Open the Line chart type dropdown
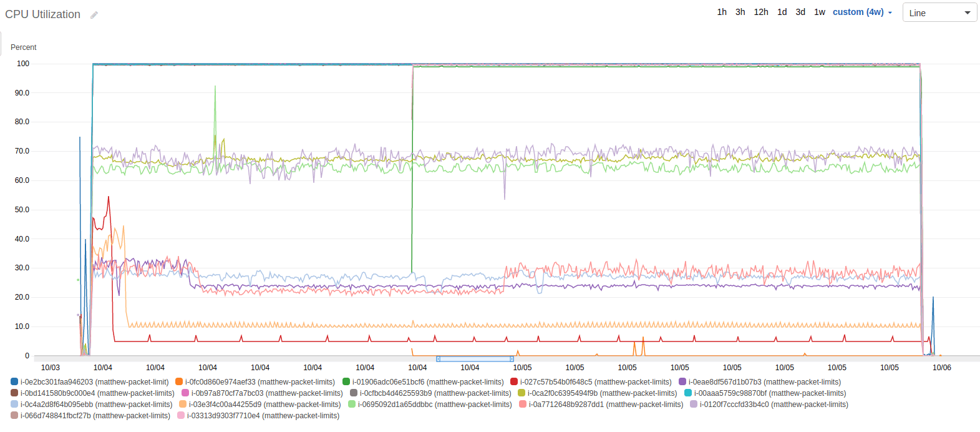Viewport: 980px width, 432px height. (939, 13)
